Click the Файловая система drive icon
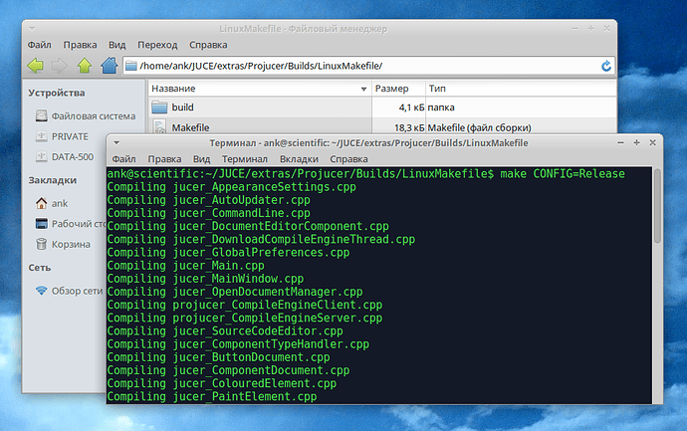 click(x=41, y=115)
